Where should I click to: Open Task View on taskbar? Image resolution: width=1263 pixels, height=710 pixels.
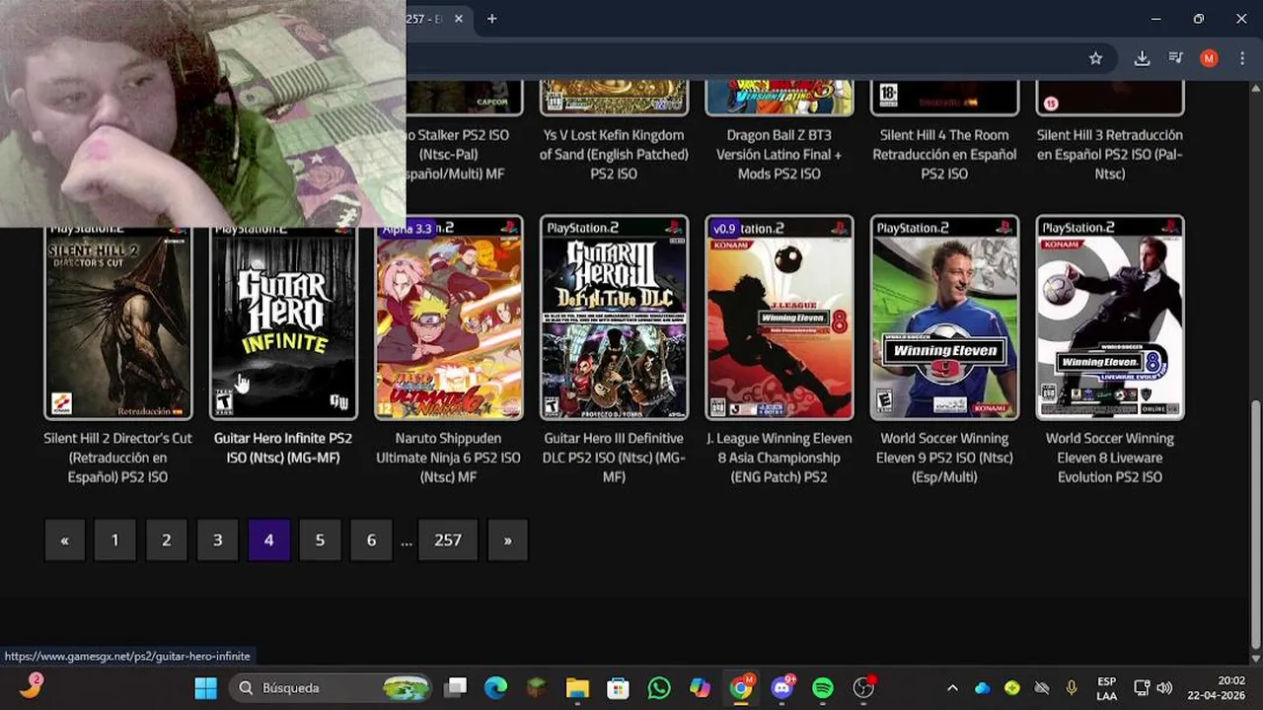[x=456, y=687]
